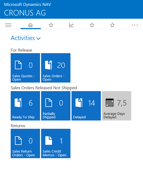Click the Average Days Delayed tile
This screenshot has height=183, width=143.
[117, 106]
